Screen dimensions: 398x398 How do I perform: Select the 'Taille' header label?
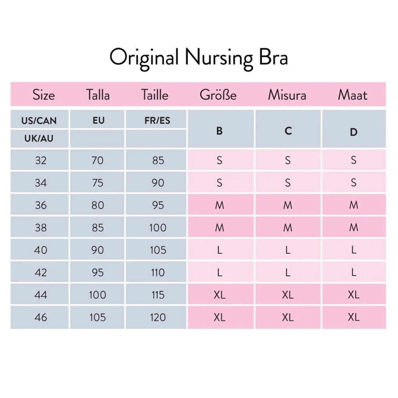[155, 95]
